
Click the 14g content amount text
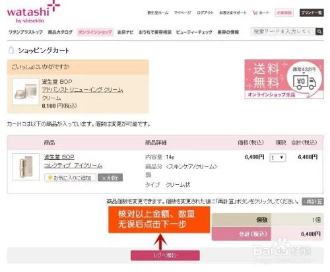[x=170, y=157]
